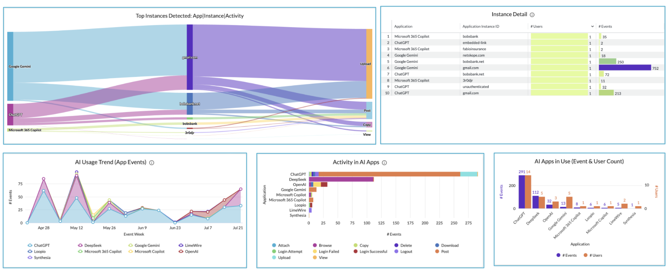Viewport: 670px width, 272px height.
Task: Click the LimeWire legend marker icon
Action: coord(181,245)
